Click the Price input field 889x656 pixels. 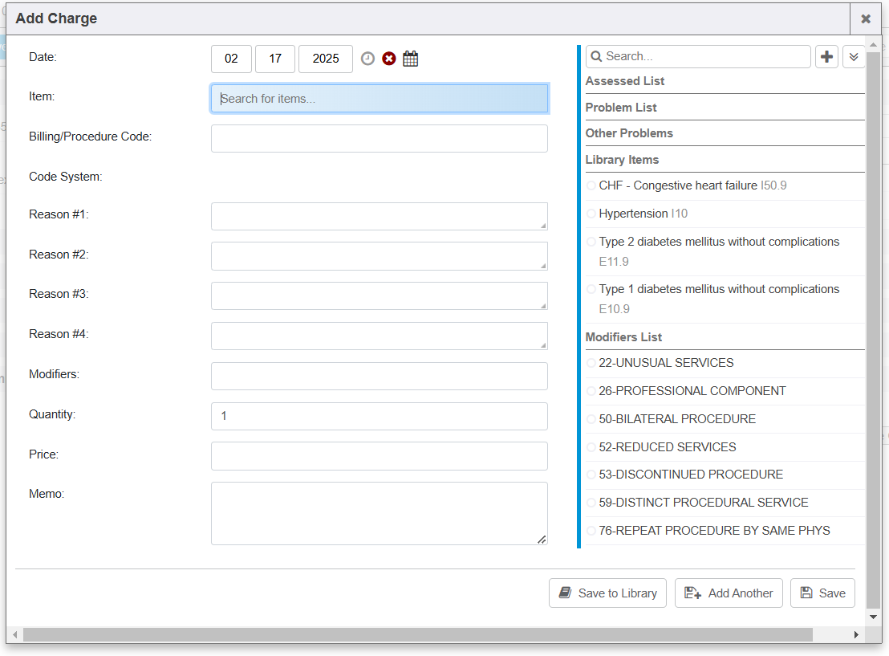click(380, 456)
